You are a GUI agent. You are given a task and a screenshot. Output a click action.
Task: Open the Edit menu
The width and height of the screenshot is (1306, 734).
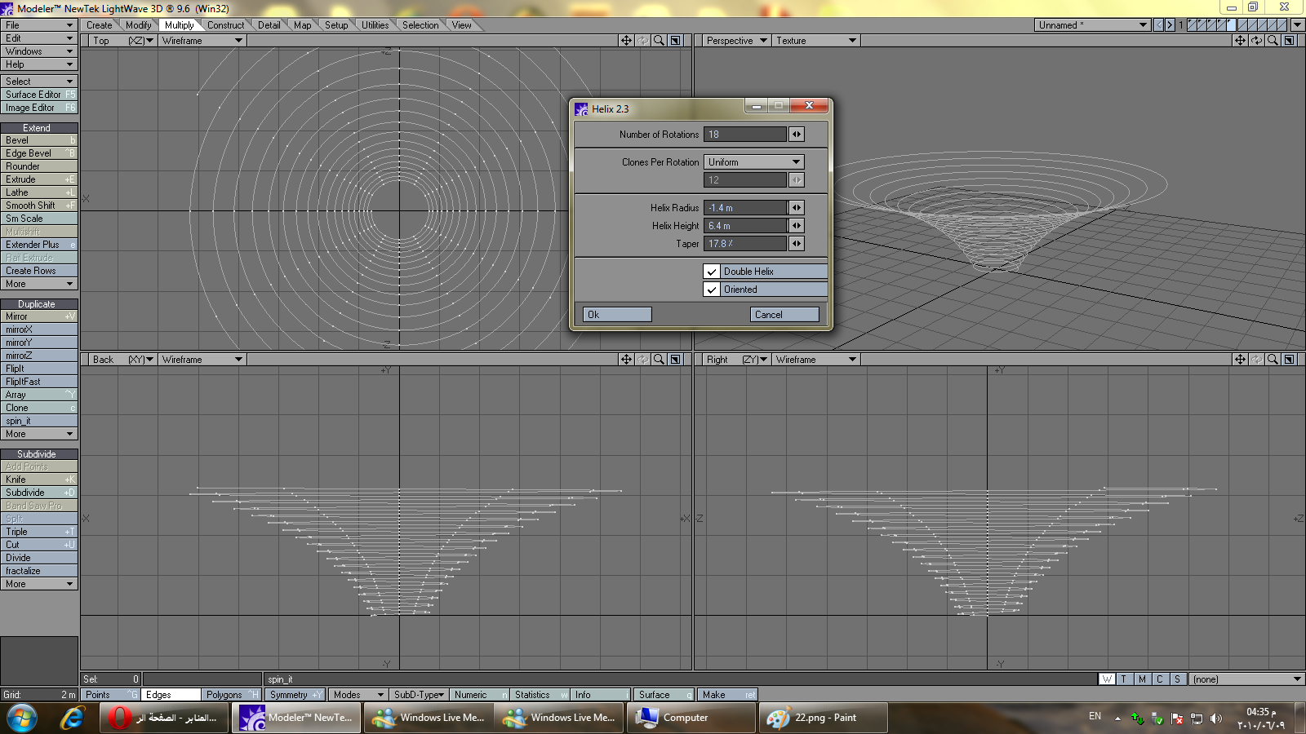(x=38, y=38)
